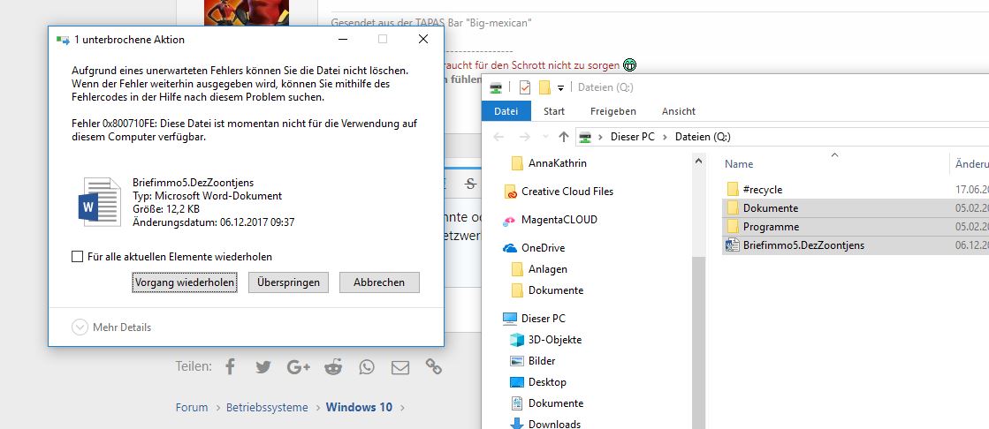Share via email envelope icon

point(399,367)
